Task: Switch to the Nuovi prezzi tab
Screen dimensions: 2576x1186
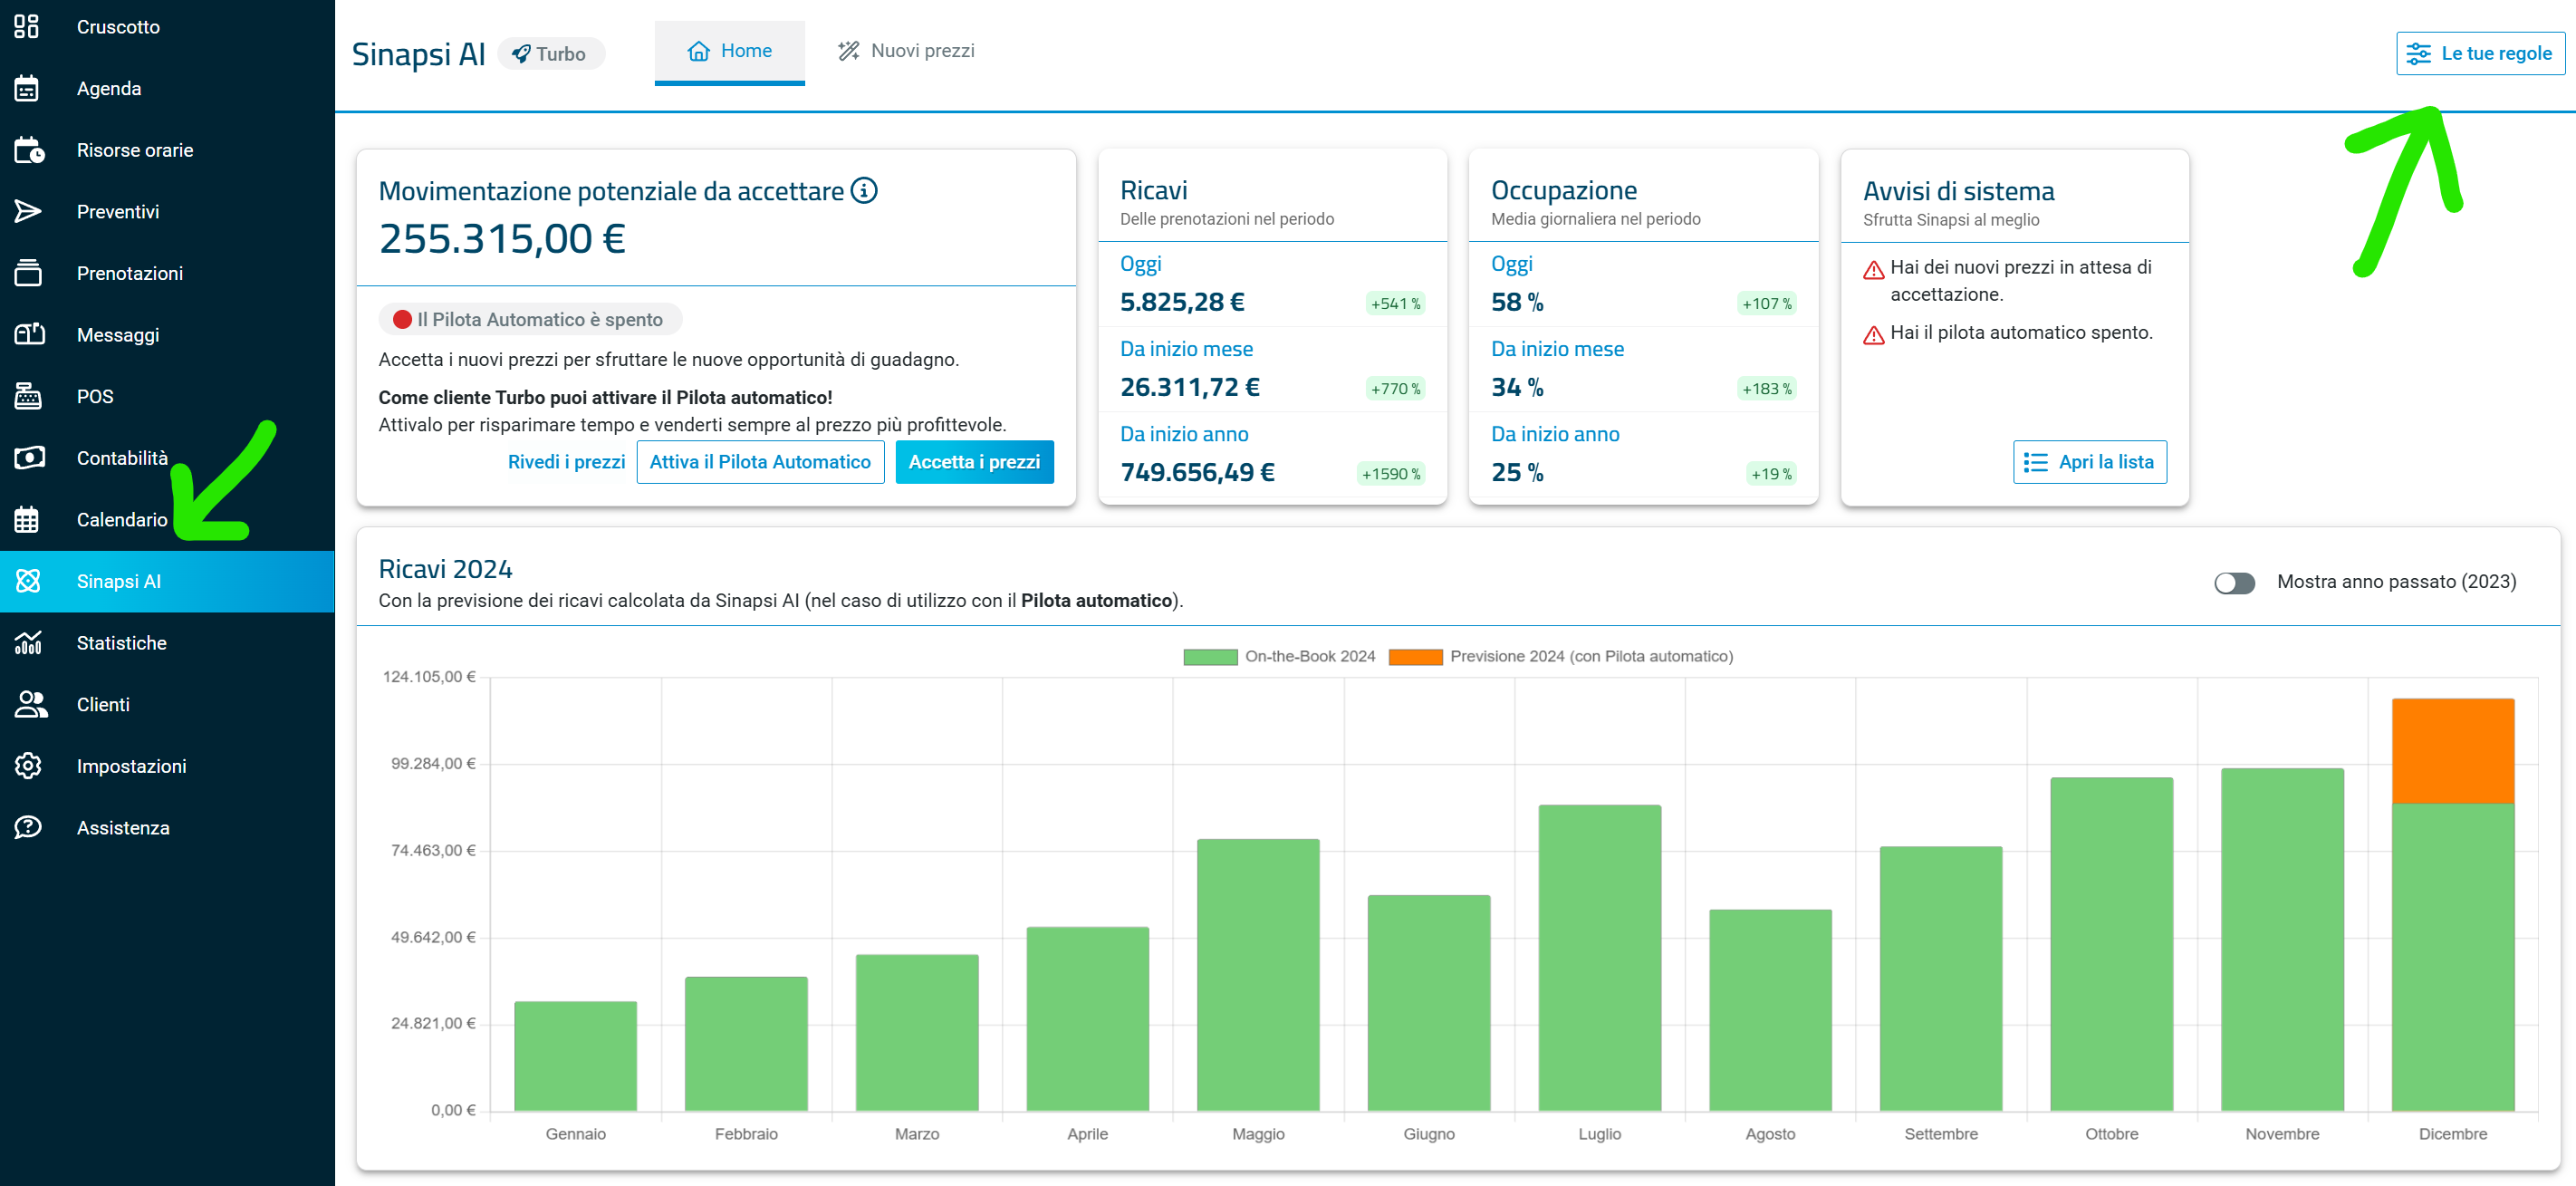Action: coord(906,51)
